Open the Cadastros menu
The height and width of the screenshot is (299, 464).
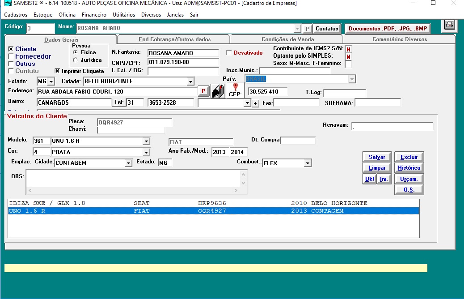click(x=16, y=14)
